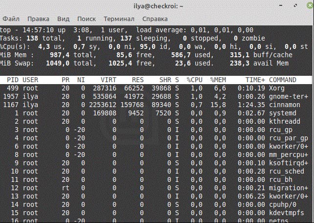Click the TIME+ column header

coord(255,80)
